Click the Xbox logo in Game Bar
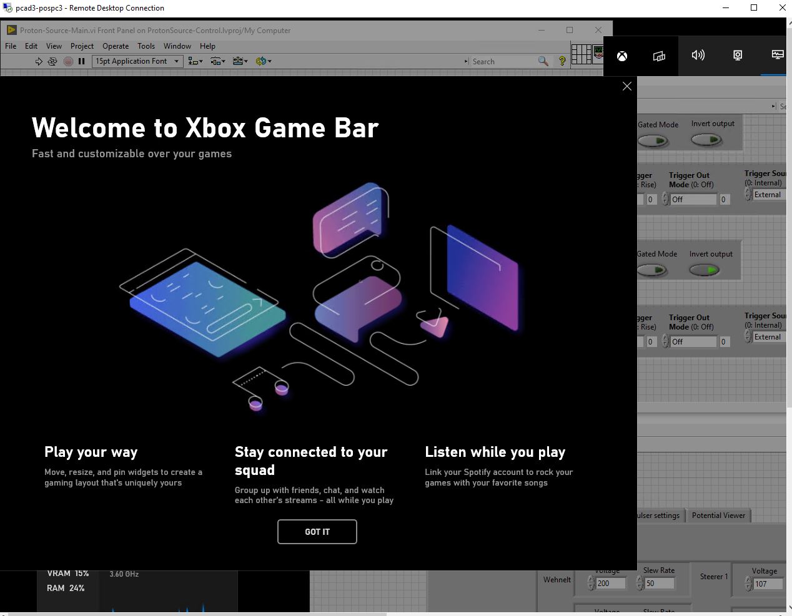Screen dimensions: 792x616 coord(622,56)
